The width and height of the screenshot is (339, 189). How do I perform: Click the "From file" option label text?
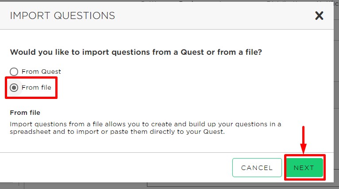pos(36,87)
